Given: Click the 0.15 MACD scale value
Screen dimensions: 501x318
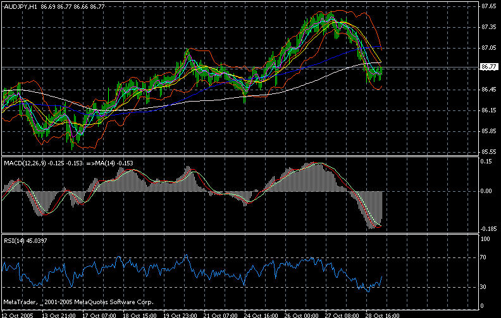Looking at the screenshot, I should pos(486,162).
